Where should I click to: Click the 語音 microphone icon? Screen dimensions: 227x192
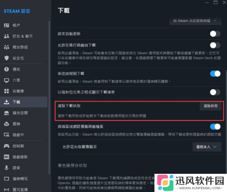click(x=7, y=168)
